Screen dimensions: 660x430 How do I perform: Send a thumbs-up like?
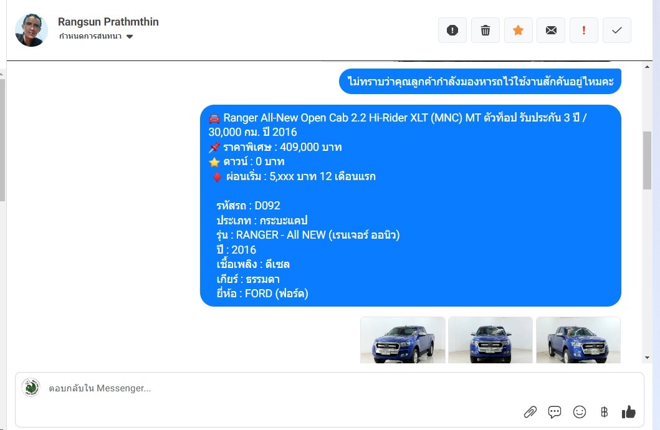628,412
